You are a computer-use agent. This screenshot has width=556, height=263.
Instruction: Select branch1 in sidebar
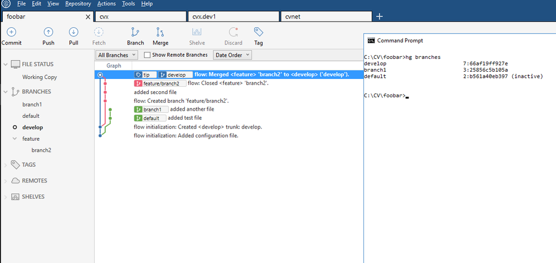(32, 105)
